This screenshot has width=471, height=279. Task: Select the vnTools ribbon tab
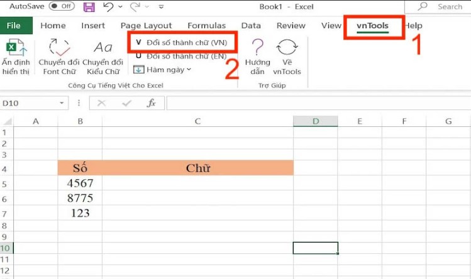(372, 26)
